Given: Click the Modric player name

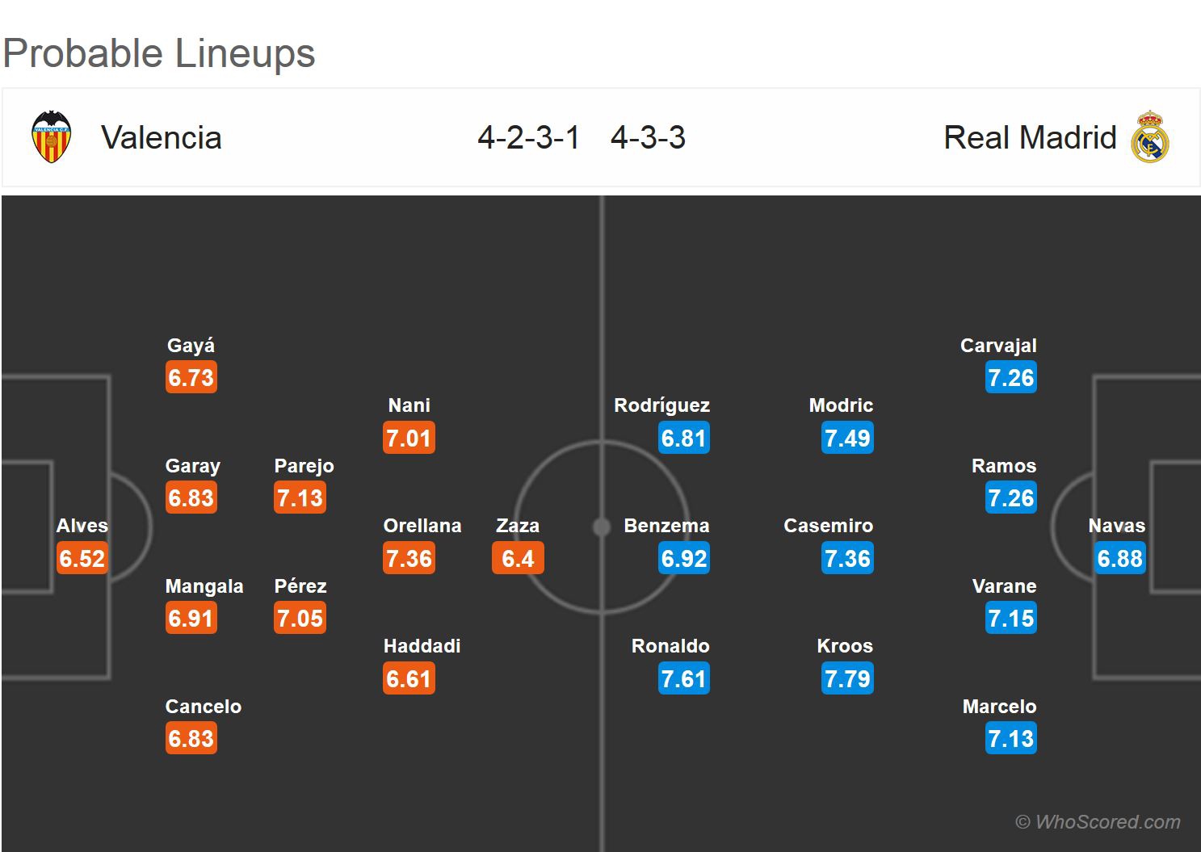Looking at the screenshot, I should tap(841, 405).
